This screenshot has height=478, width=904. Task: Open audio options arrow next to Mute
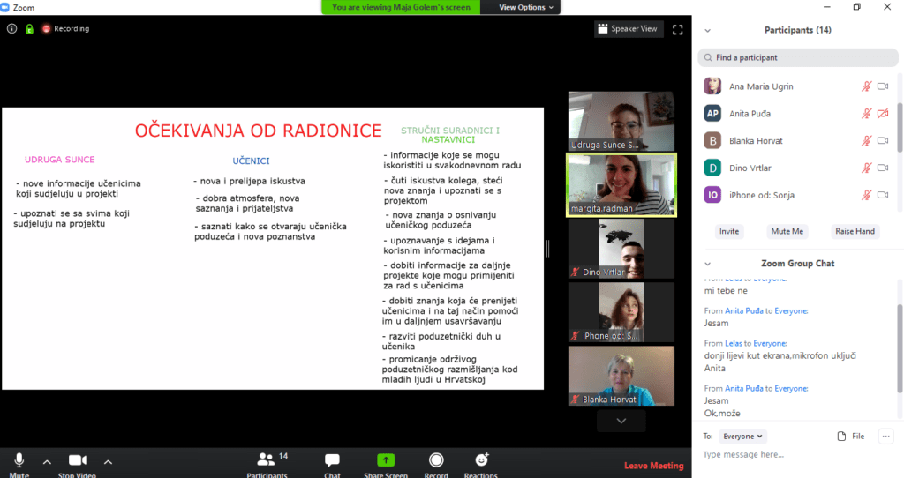(48, 462)
